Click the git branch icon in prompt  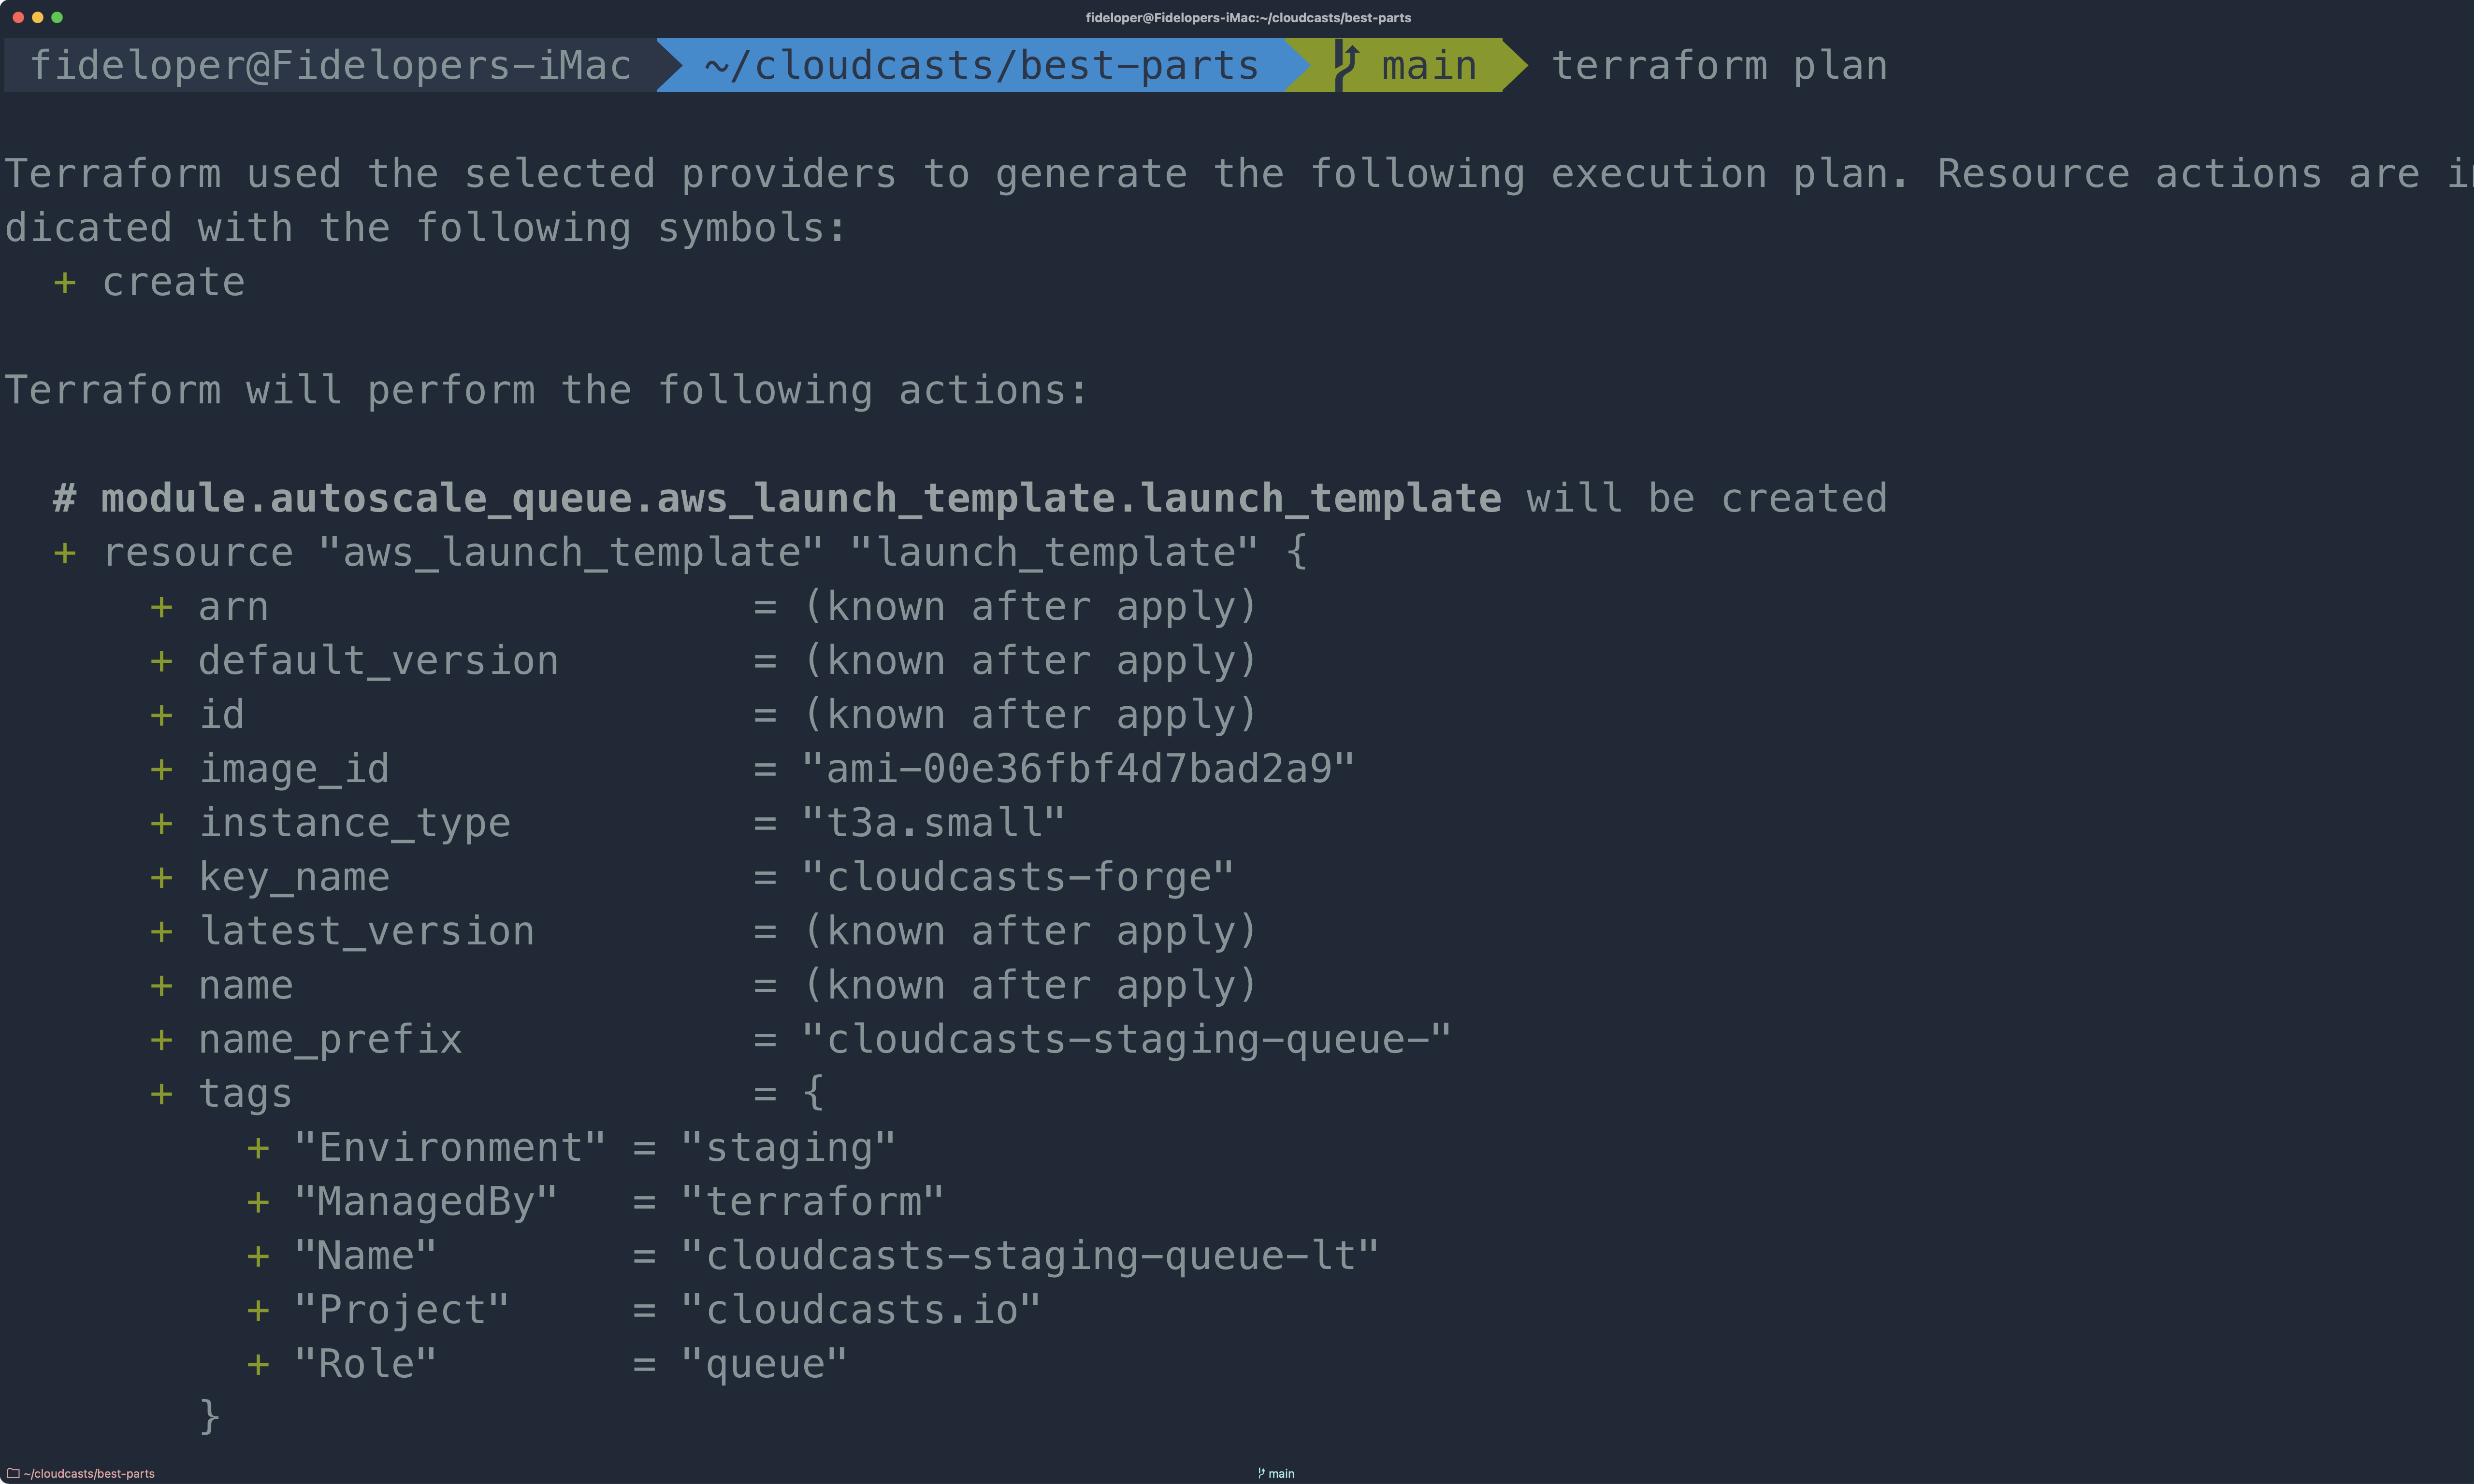[1346, 66]
